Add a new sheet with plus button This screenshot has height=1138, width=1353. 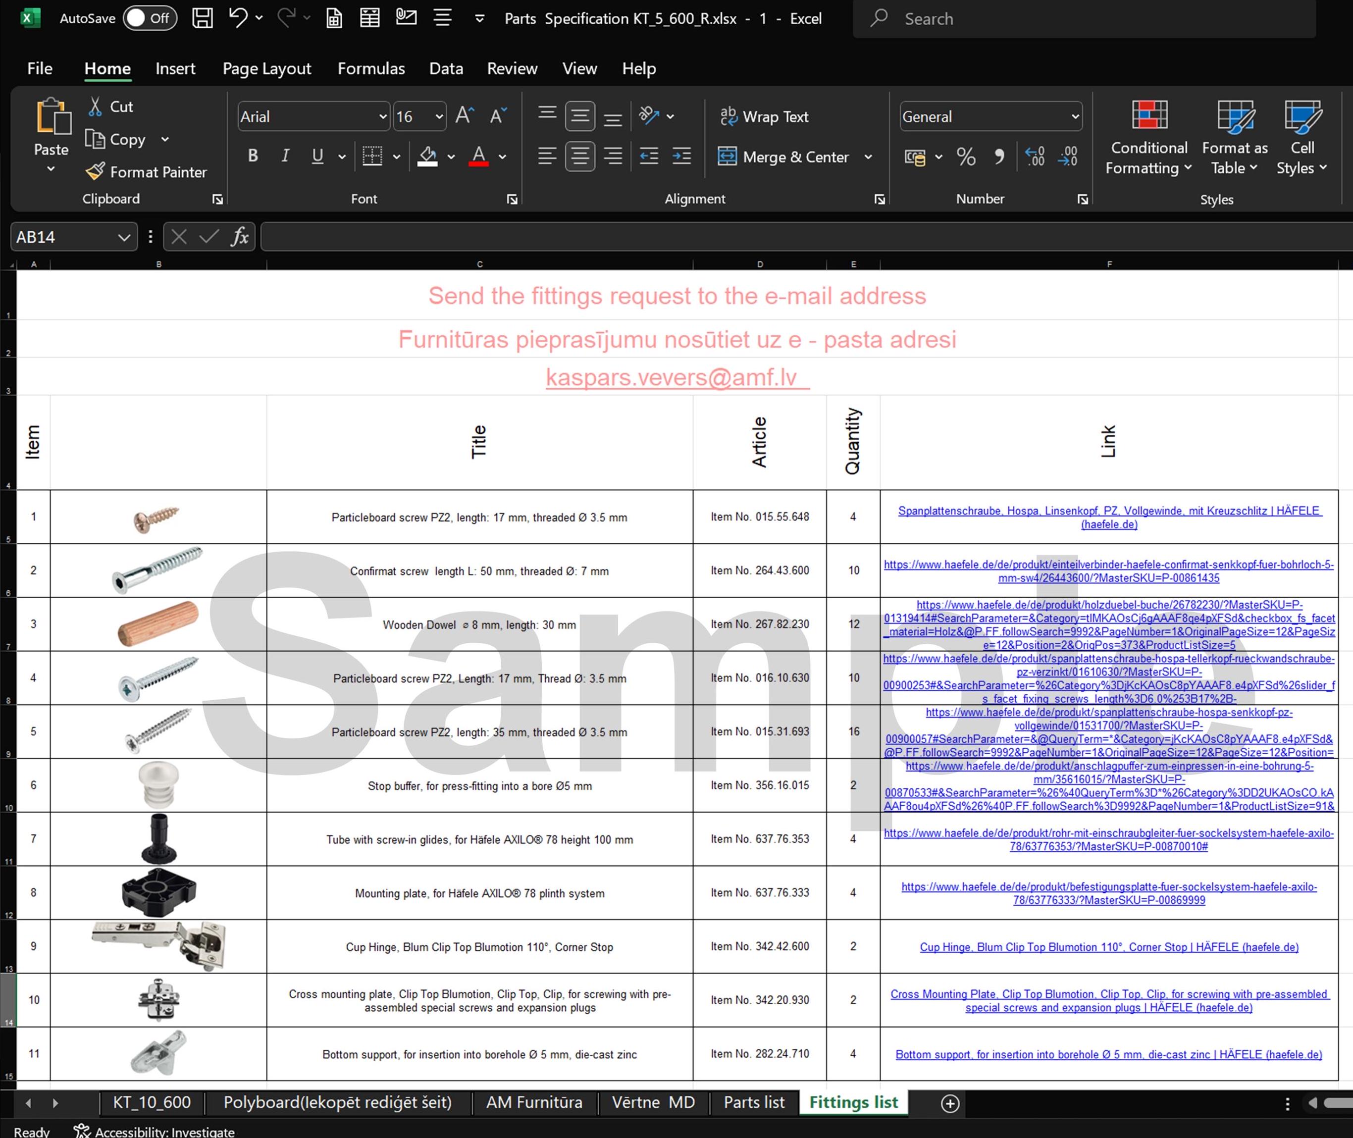pos(950,1103)
